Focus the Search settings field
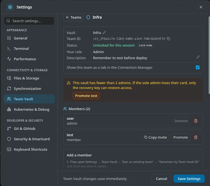 tap(29, 21)
